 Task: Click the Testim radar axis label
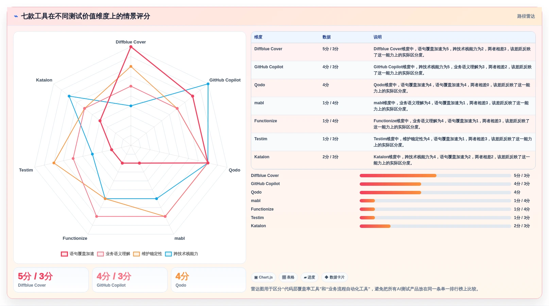[x=26, y=170]
